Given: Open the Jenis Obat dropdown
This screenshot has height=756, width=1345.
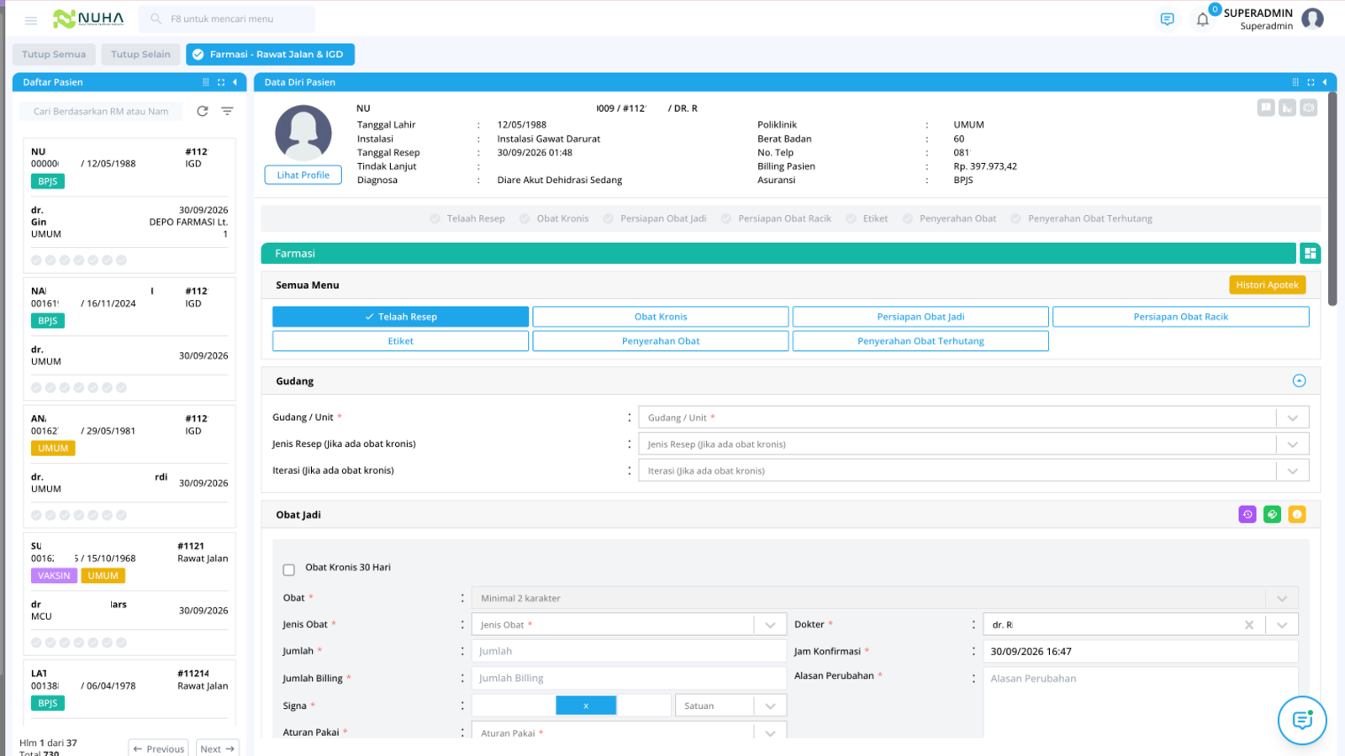Looking at the screenshot, I should click(629, 625).
